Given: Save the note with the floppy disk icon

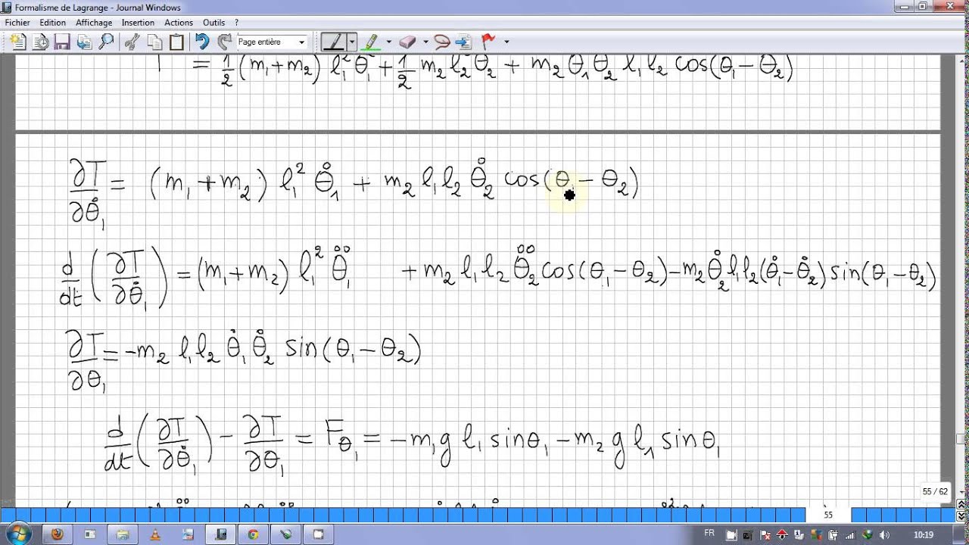Looking at the screenshot, I should pyautogui.click(x=62, y=42).
